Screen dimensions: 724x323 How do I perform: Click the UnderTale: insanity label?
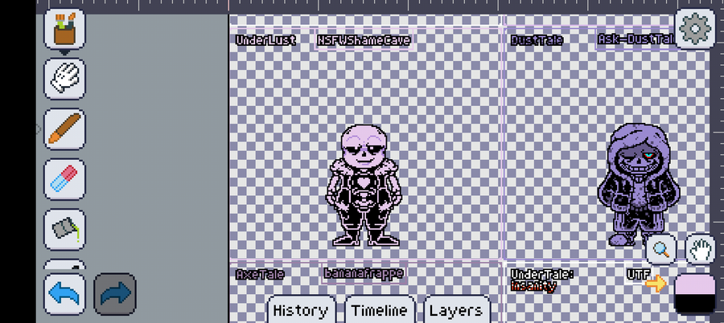[542, 280]
